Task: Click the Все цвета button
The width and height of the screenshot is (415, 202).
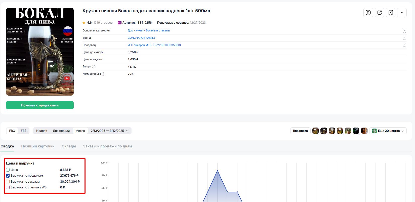Action: pos(300,131)
